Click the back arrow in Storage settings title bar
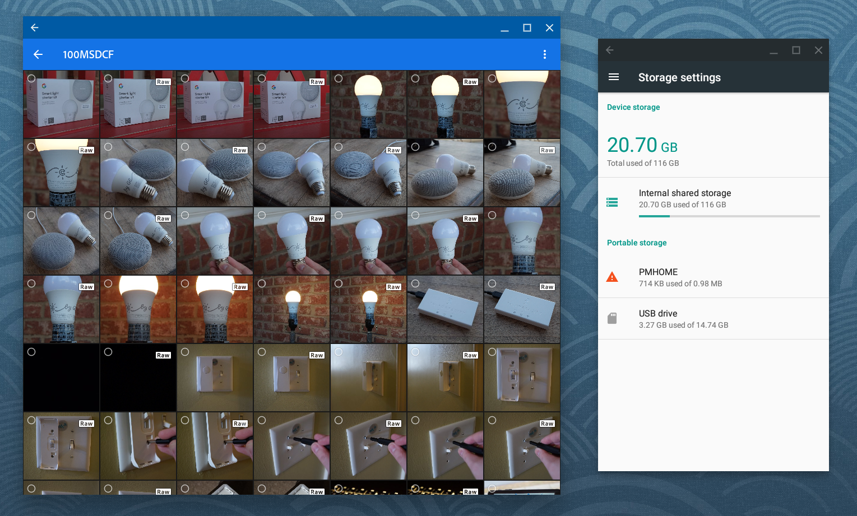Screen dimensions: 857x516 click(x=610, y=50)
